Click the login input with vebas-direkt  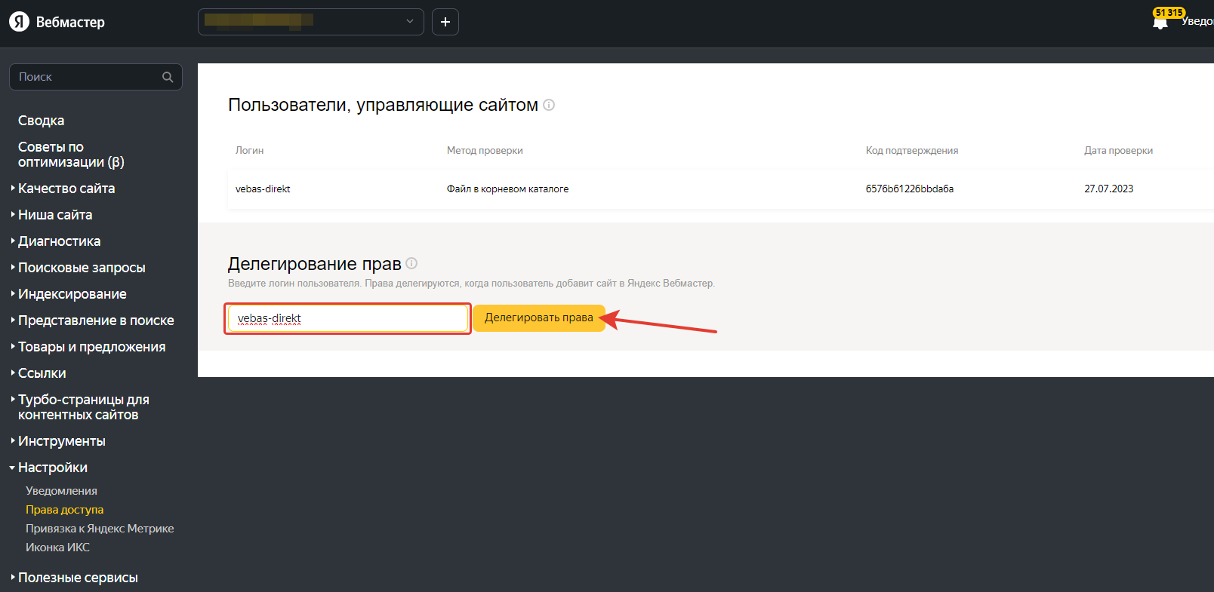tap(348, 318)
